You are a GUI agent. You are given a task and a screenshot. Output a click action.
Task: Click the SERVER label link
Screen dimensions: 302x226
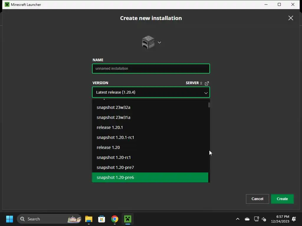pos(192,83)
